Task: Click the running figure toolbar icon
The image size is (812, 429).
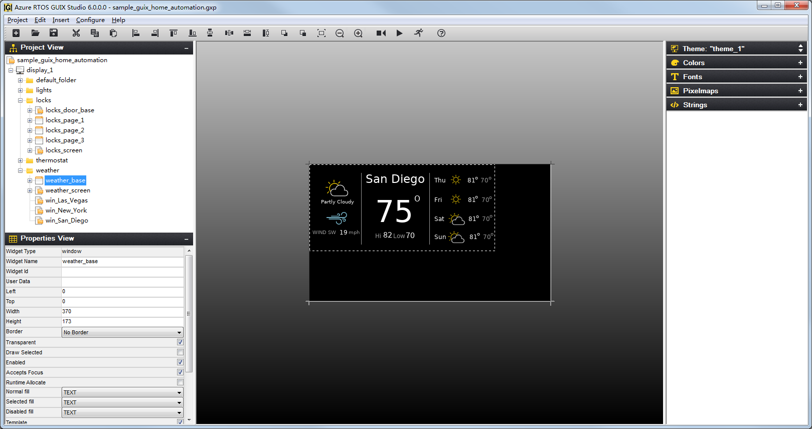Action: (419, 33)
